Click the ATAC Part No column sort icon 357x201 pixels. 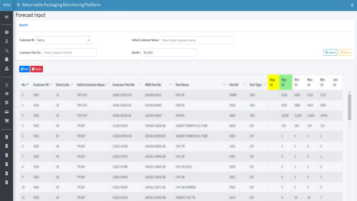(170, 84)
